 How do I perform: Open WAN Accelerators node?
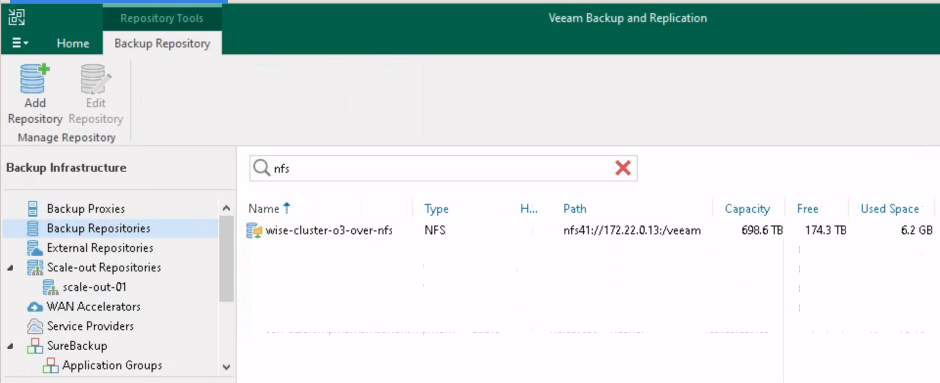click(x=93, y=306)
